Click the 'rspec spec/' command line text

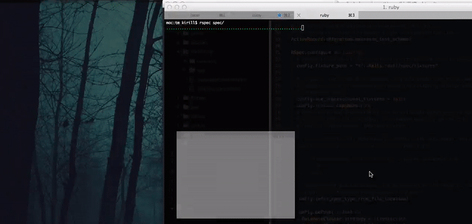click(212, 23)
